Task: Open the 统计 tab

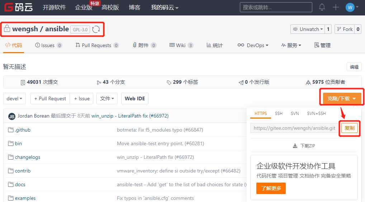Action: click(x=215, y=45)
